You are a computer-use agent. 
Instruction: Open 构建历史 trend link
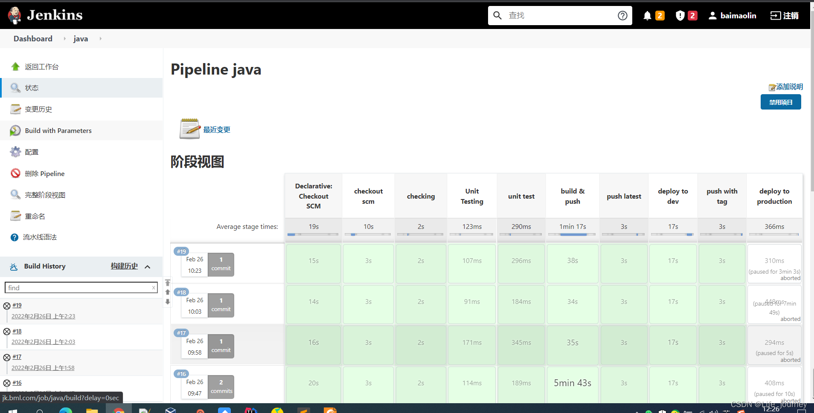pos(124,266)
